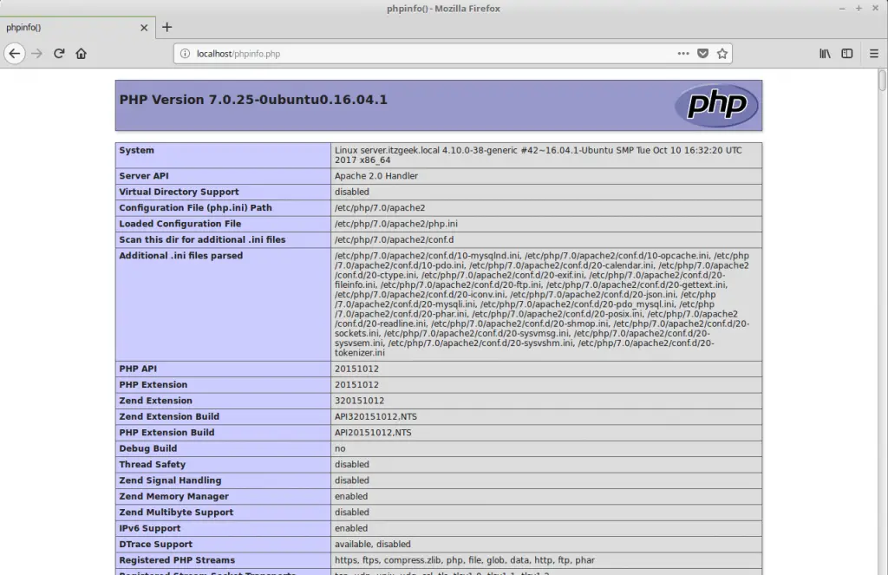Select the phpinfo() tab

[76, 27]
